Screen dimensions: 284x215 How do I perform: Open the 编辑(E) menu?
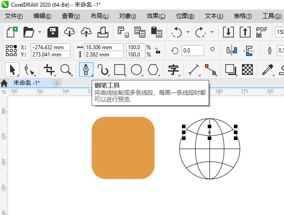click(x=42, y=16)
